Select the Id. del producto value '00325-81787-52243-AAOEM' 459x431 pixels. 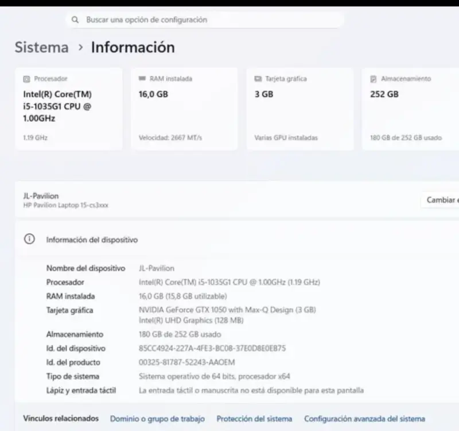point(187,363)
